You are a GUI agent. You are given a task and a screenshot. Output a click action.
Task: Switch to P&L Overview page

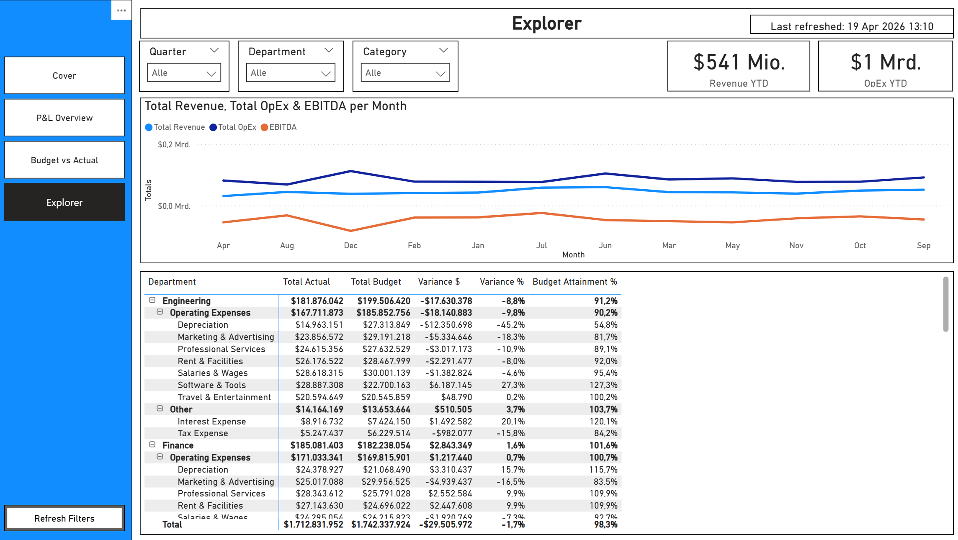64,118
